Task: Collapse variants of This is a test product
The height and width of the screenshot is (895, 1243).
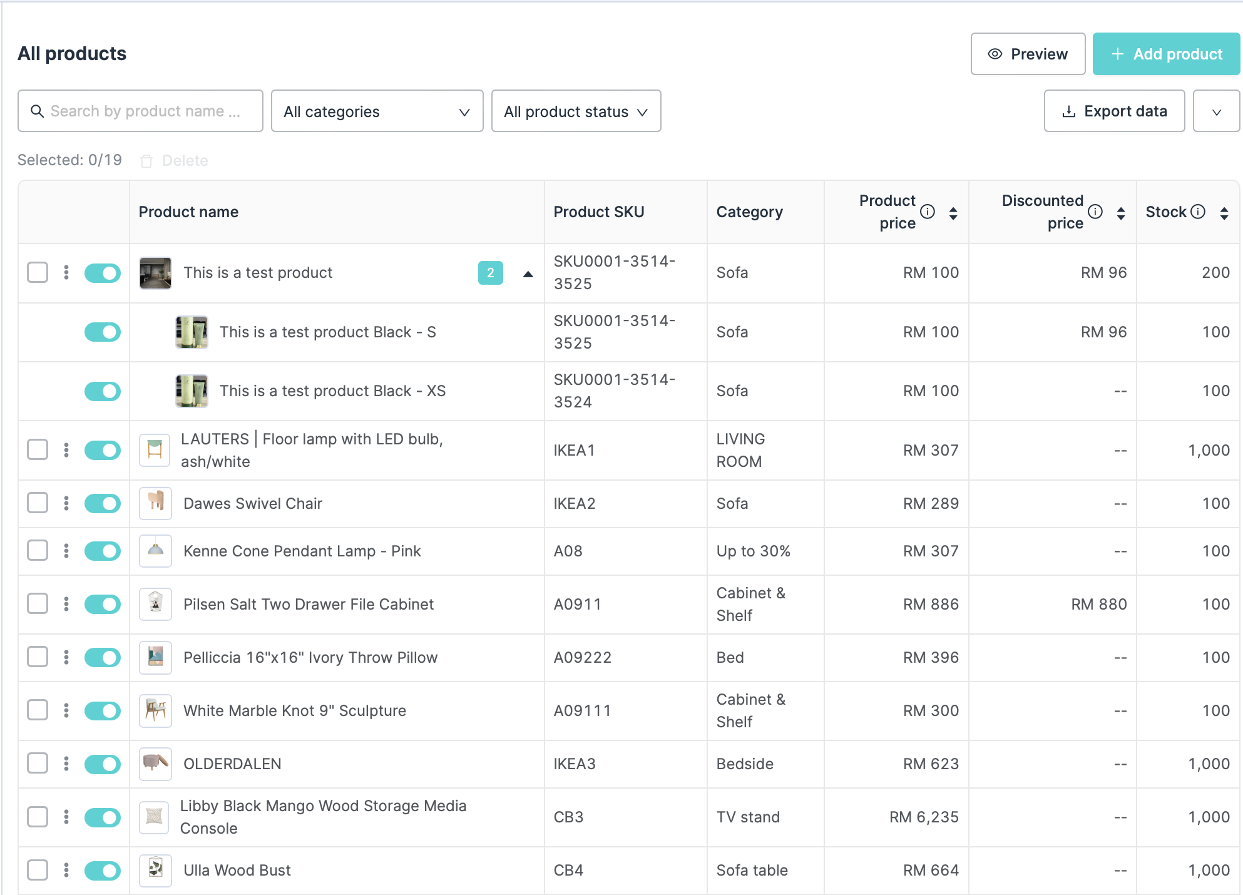Action: click(x=528, y=274)
